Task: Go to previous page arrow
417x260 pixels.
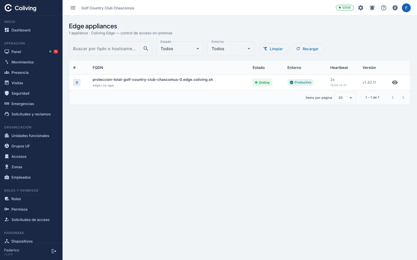Action: [393, 97]
